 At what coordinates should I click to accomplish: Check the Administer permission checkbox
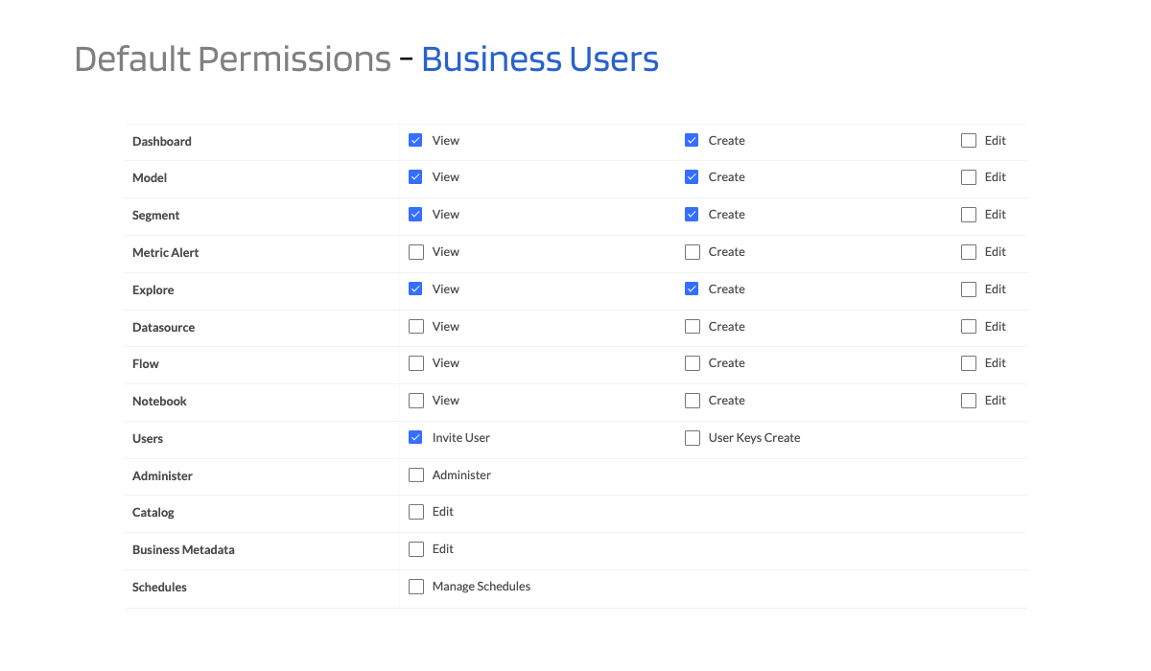[x=415, y=474]
